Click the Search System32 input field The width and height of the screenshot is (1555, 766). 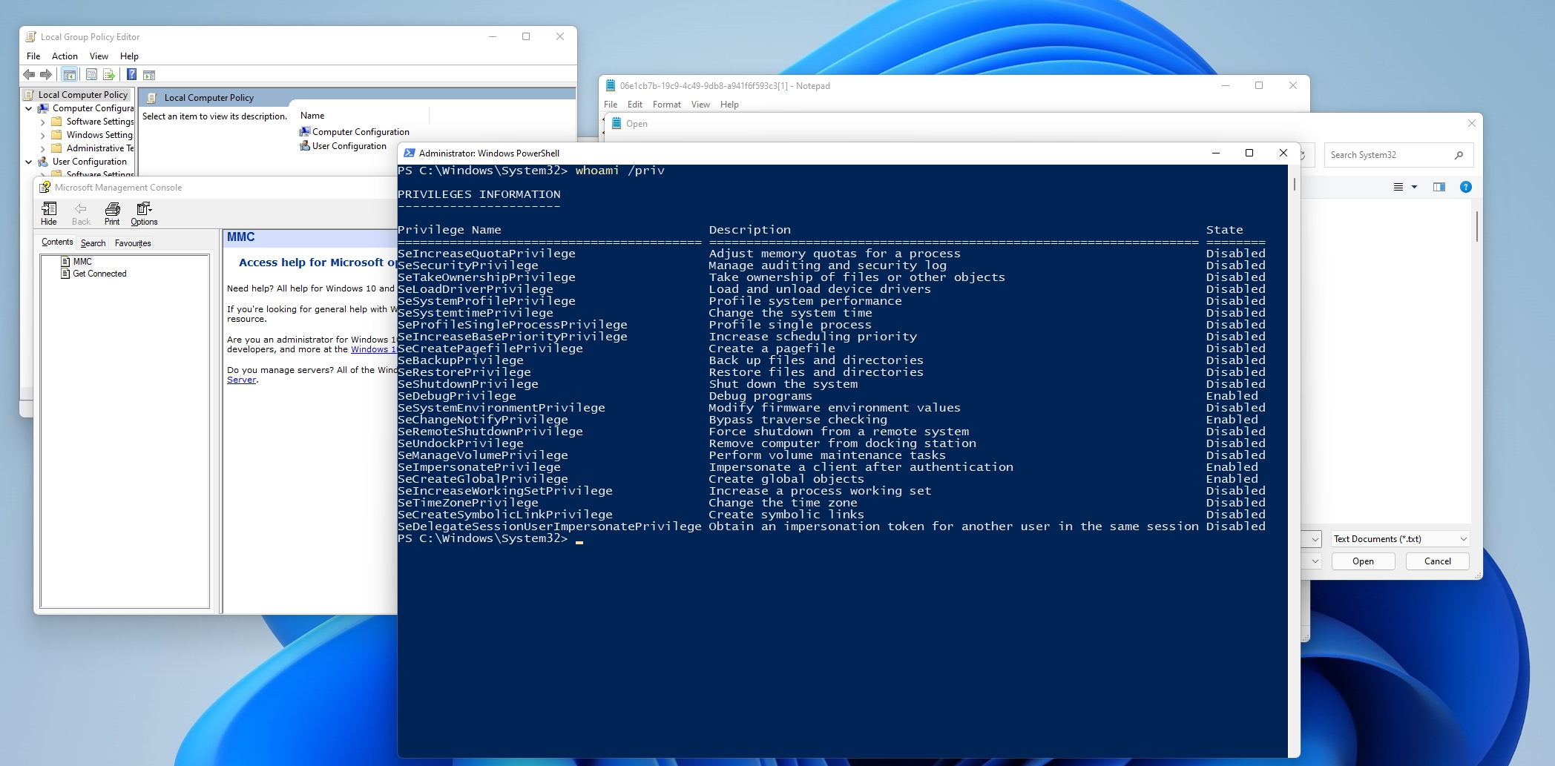(x=1387, y=155)
